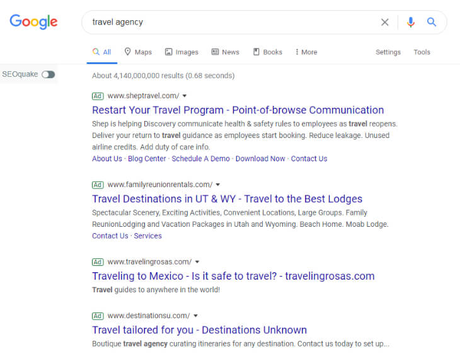This screenshot has width=460, height=361.
Task: Click the www.familyreunionrentals.com/ URL text
Action: coord(160,185)
